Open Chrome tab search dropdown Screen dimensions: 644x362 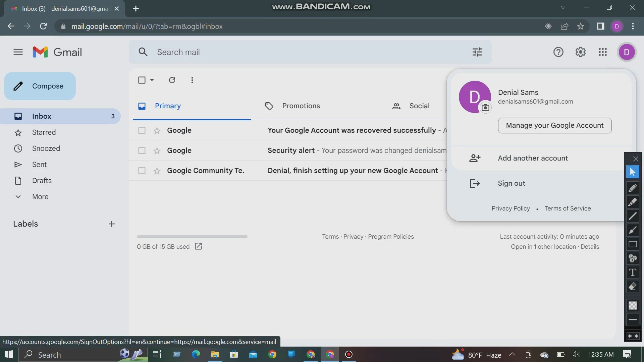point(563,7)
